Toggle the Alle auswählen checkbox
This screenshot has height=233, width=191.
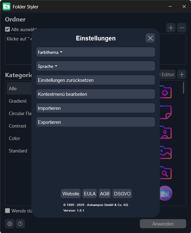point(7,29)
